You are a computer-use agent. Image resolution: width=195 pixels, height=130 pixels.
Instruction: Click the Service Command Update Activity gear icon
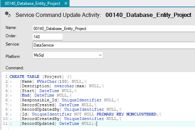pos(8,14)
